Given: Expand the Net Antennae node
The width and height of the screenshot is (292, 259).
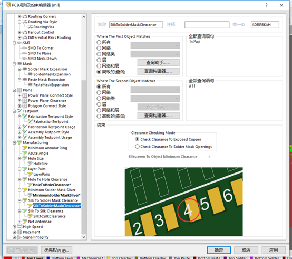Looking at the screenshot, I should pos(20,222).
